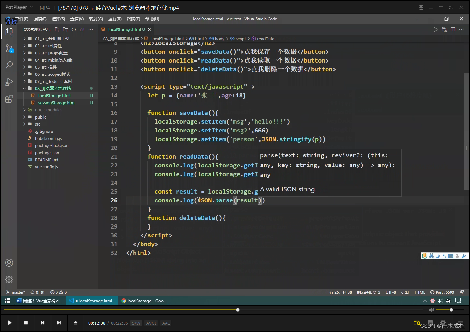Viewport: 470px width, 332px height.
Task: Open the Source Control view
Action: pos(9,49)
